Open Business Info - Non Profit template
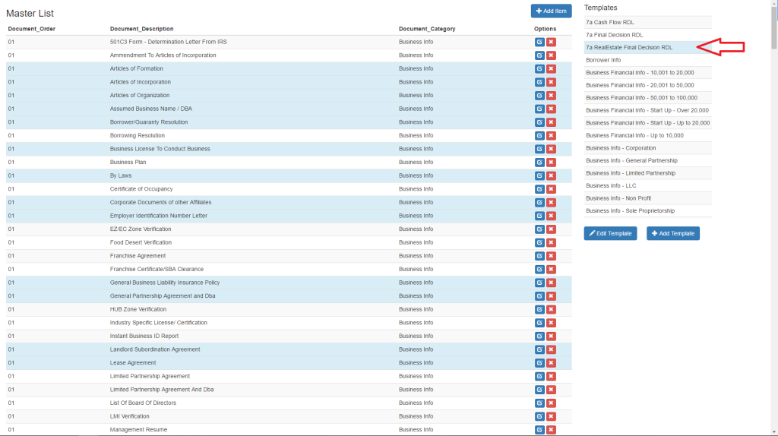This screenshot has width=778, height=436. (x=647, y=198)
